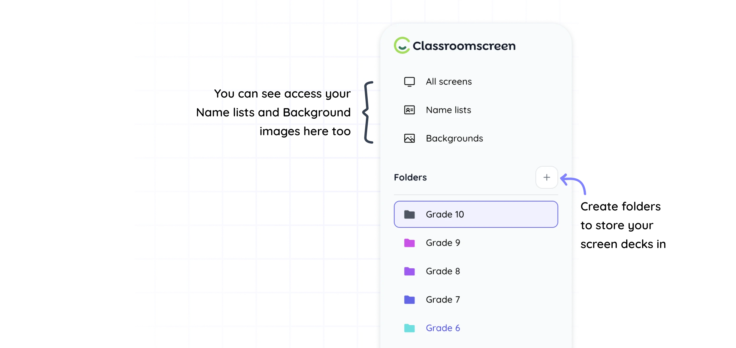Click the Name lists card icon
The image size is (736, 348).
[410, 110]
